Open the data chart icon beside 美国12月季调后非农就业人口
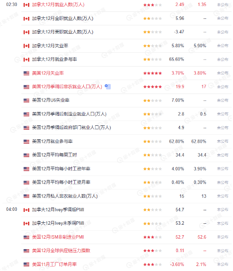This screenshot has height=271, width=233. tap(108, 87)
